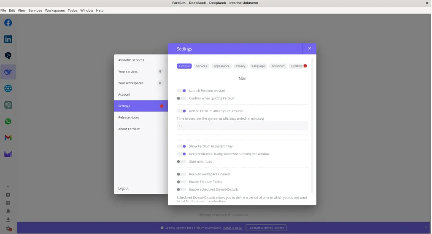Open the WhatsApp service icon
Image resolution: width=432 pixels, height=234 pixels.
[x=8, y=121]
